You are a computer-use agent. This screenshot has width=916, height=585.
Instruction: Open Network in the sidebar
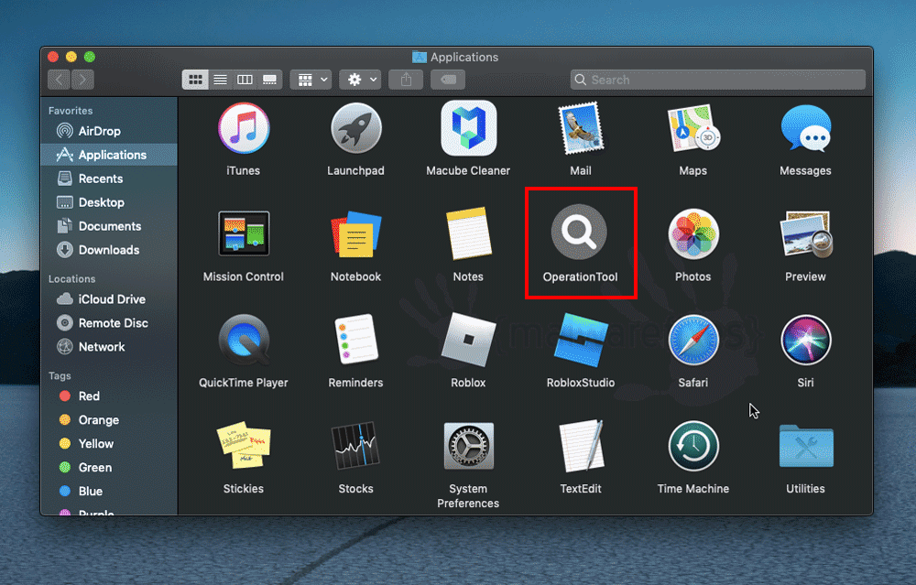(x=109, y=347)
